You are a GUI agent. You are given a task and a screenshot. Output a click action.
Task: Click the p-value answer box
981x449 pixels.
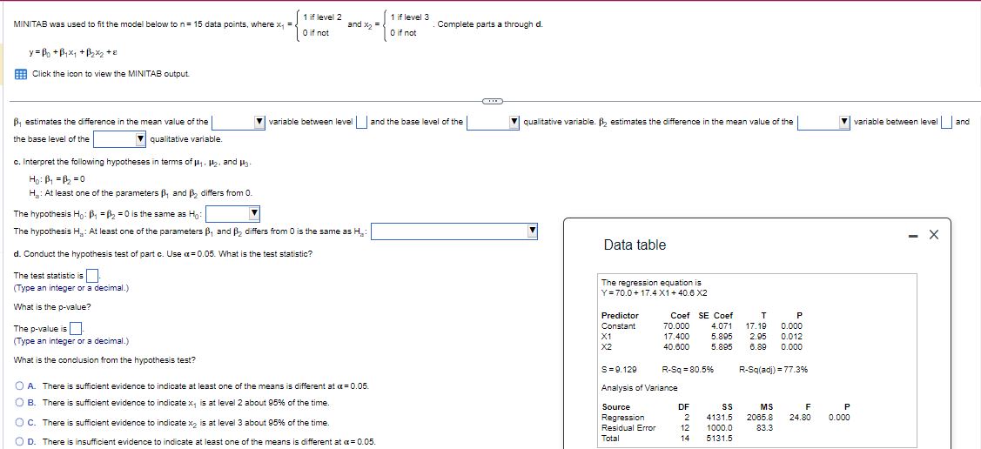click(75, 328)
